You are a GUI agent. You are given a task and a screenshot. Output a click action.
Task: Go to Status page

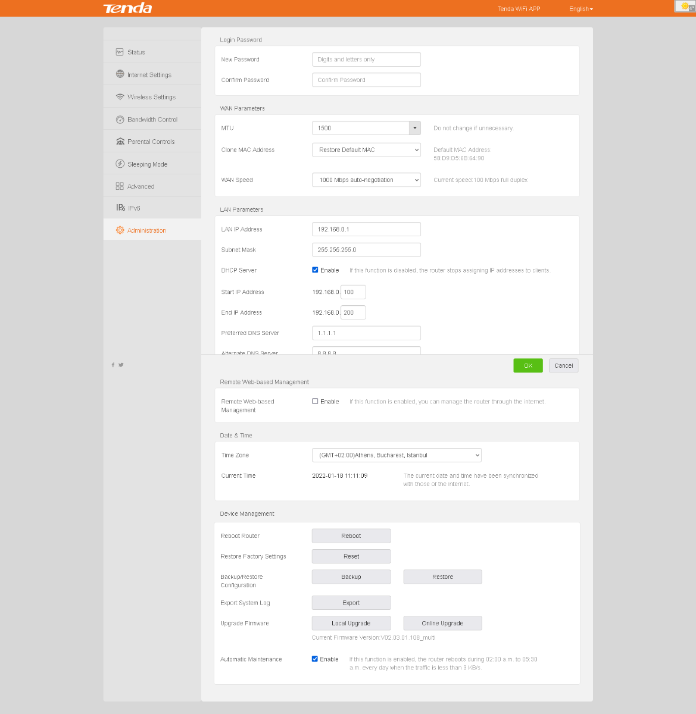coord(152,52)
